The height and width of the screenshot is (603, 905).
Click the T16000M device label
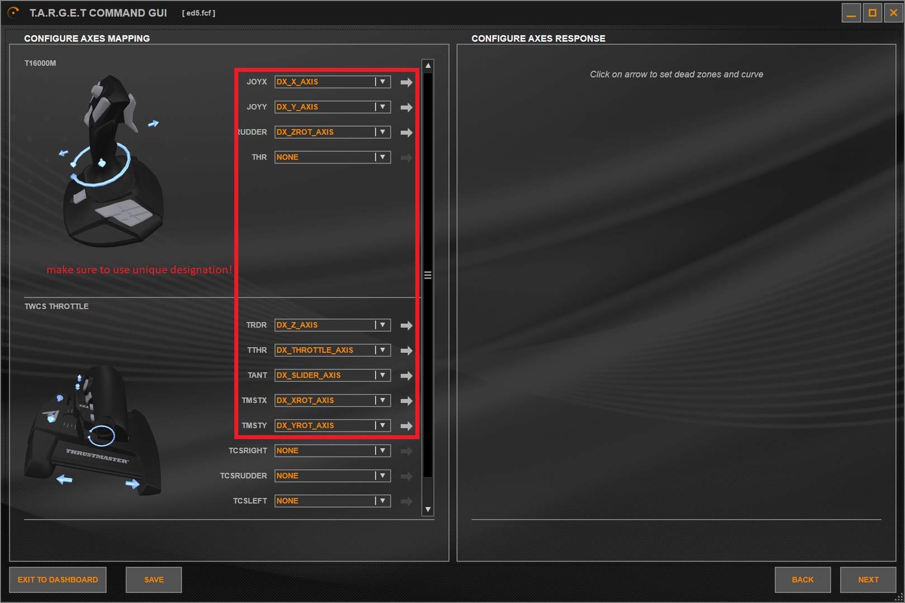click(40, 63)
